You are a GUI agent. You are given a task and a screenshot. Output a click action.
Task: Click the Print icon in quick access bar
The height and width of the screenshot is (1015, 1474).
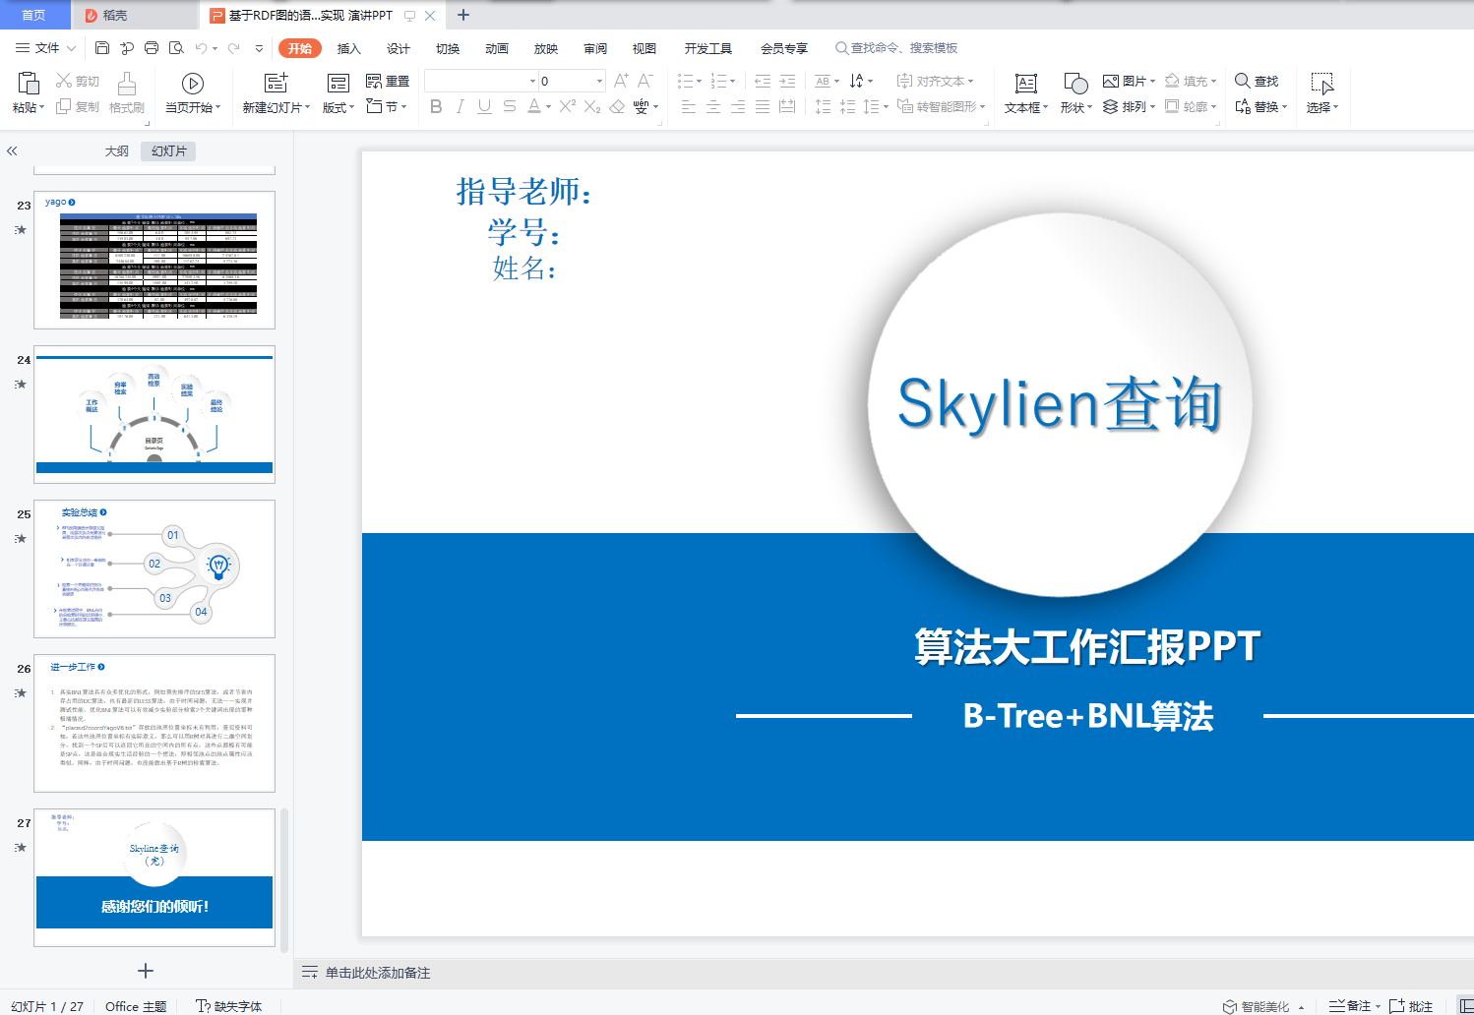click(x=152, y=47)
